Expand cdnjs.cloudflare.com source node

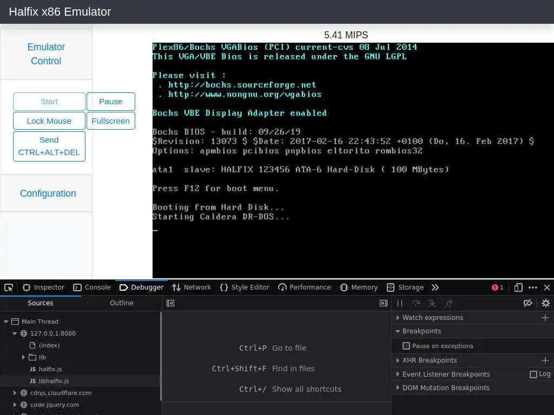tap(15, 393)
